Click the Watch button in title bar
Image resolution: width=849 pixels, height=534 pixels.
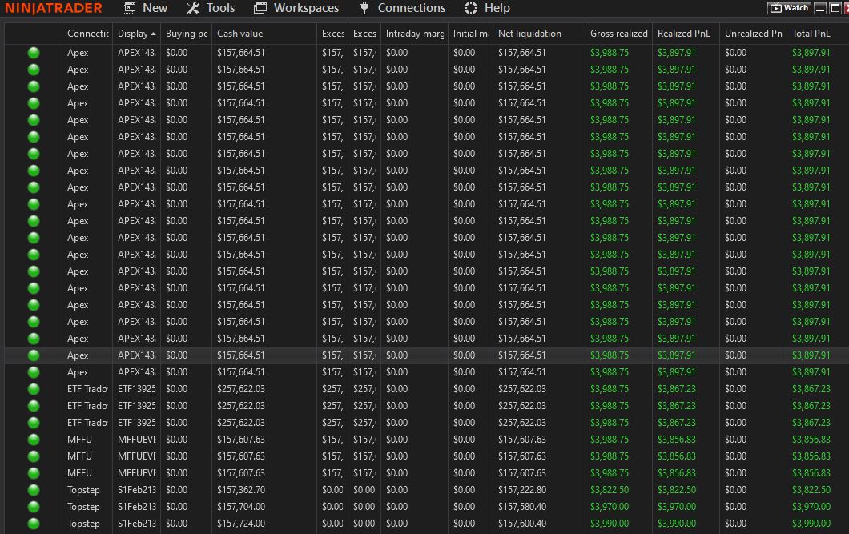(x=789, y=7)
